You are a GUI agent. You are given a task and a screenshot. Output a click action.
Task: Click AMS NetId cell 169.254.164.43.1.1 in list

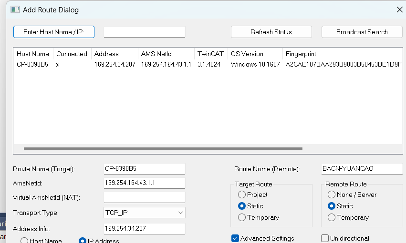pyautogui.click(x=166, y=65)
